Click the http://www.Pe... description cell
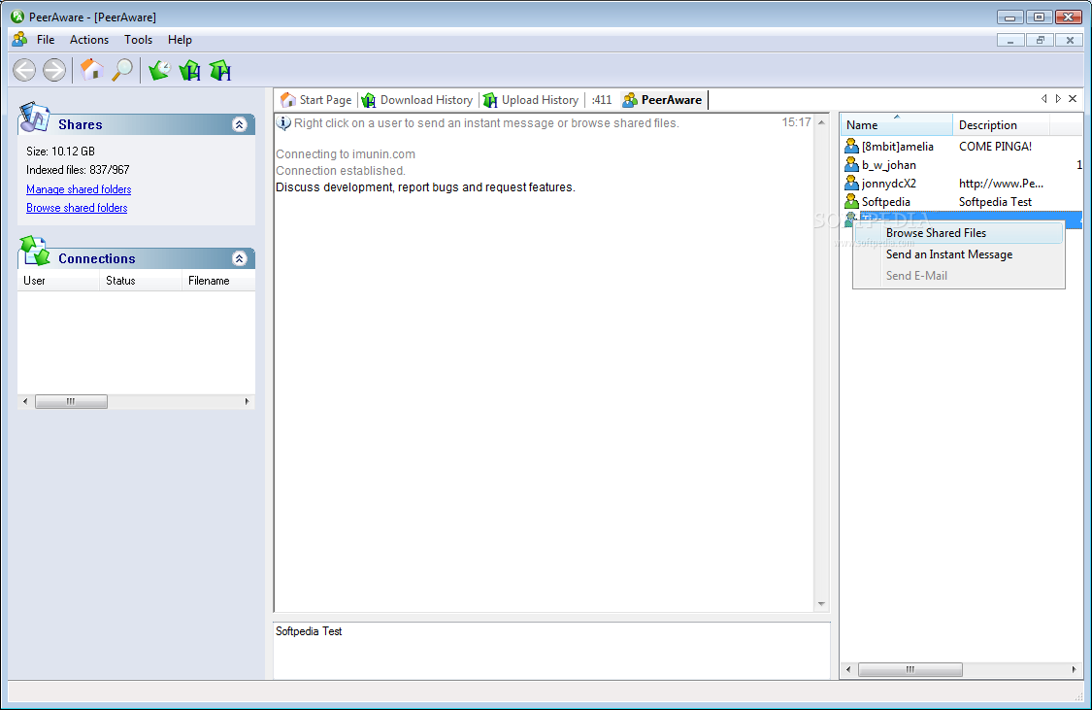Image resolution: width=1092 pixels, height=710 pixels. coord(1001,184)
